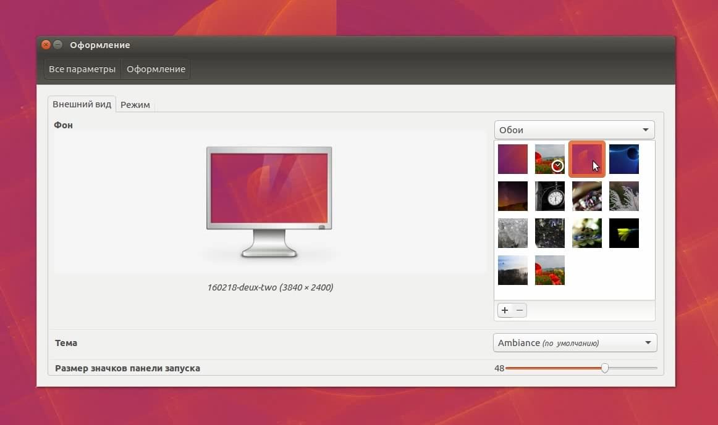
Task: Pick the yellow flower on black wallpaper
Action: tap(624, 233)
